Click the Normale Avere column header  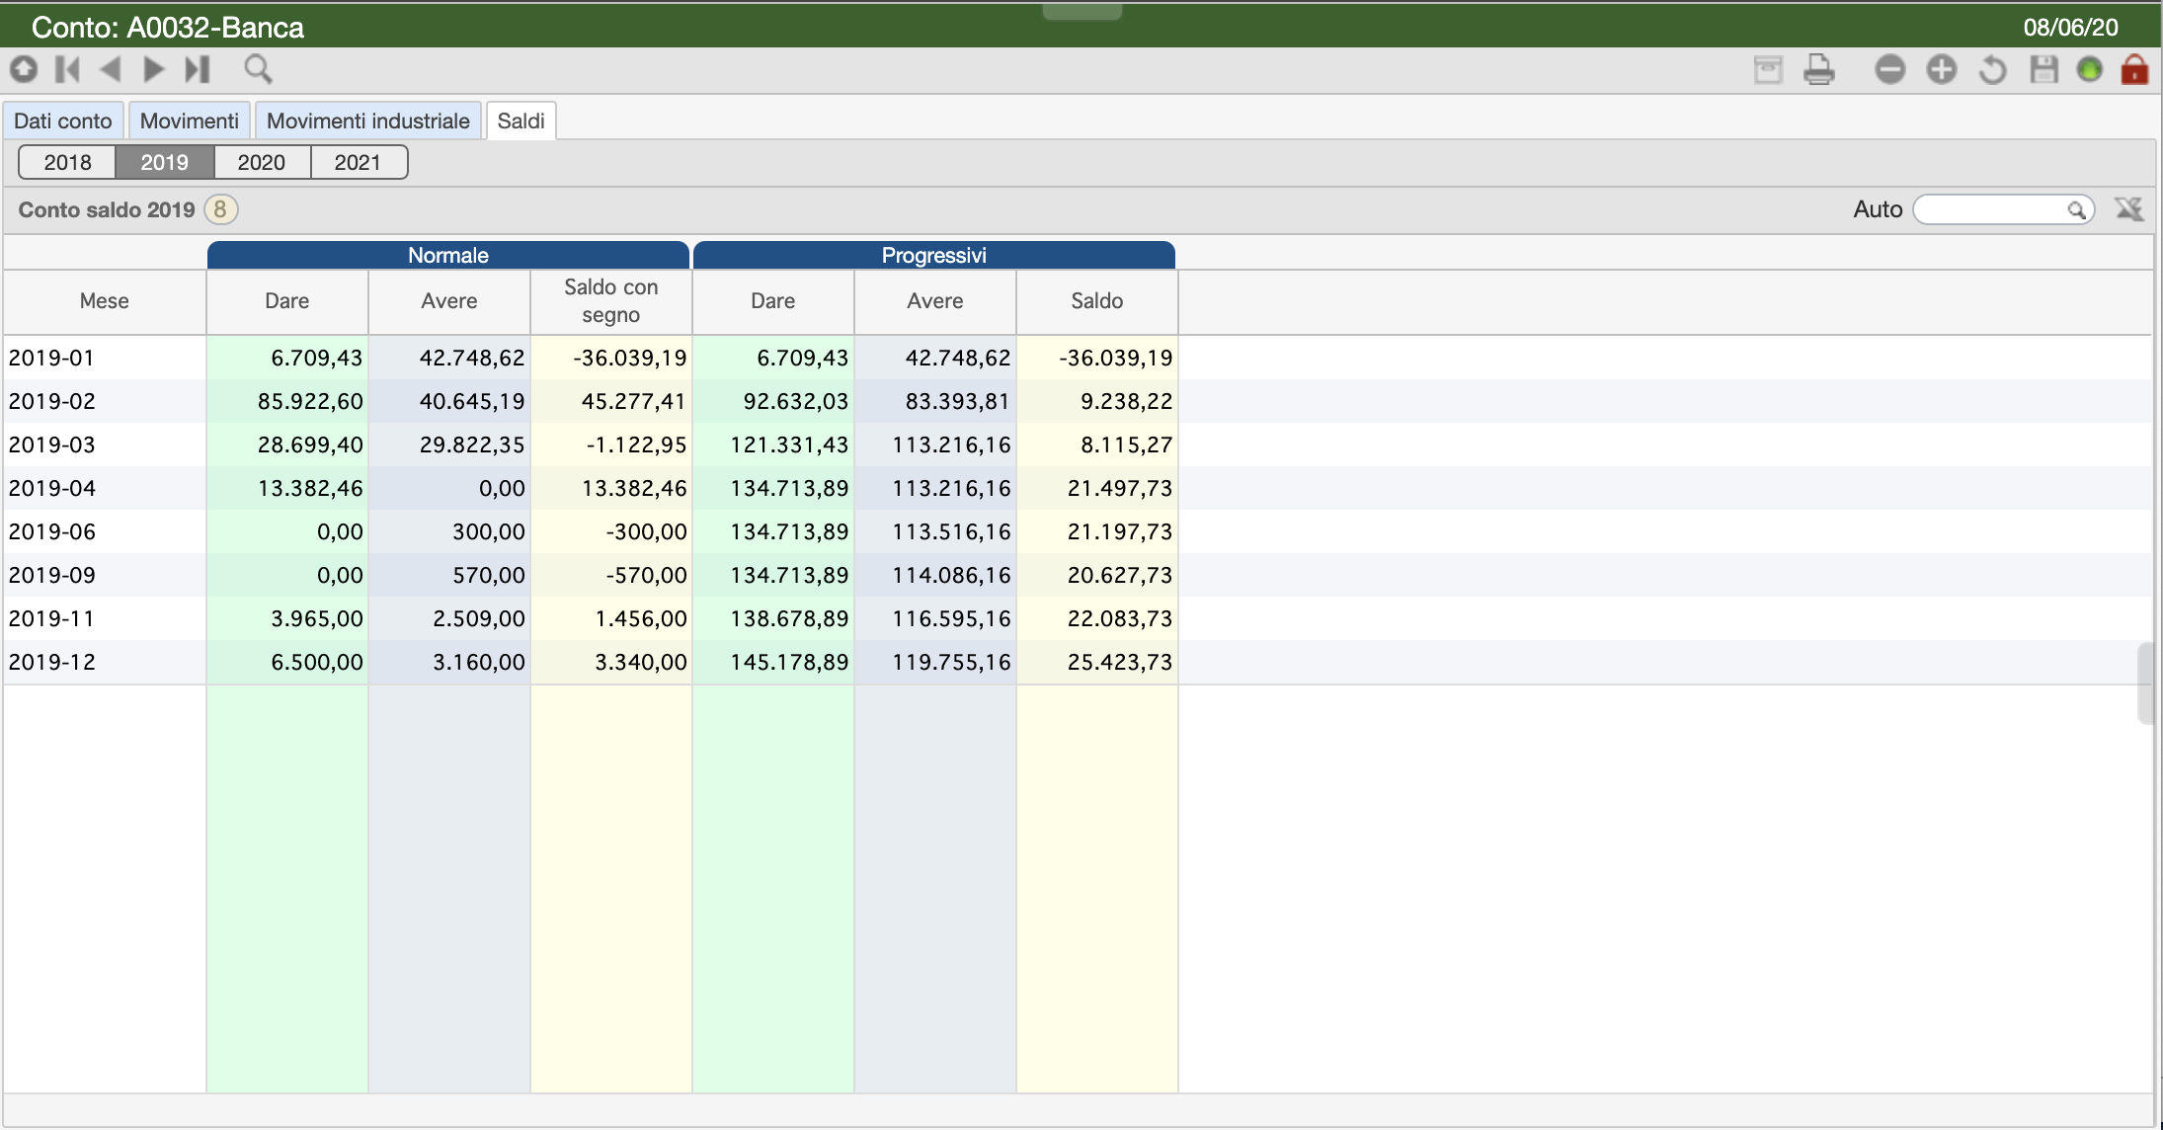[x=449, y=301]
